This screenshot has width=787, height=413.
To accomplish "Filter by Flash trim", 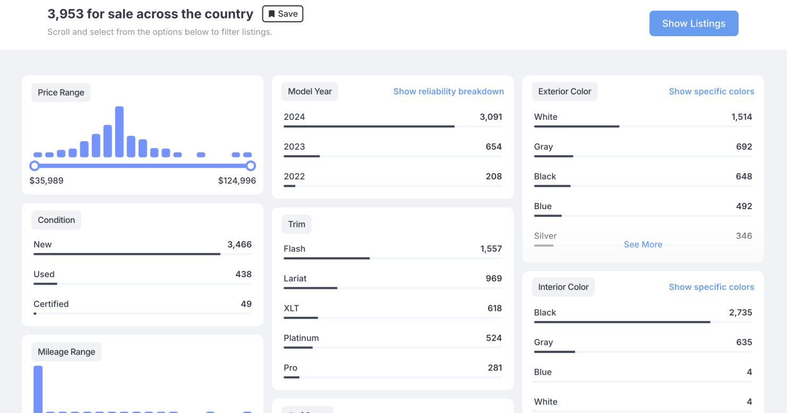I will (392, 249).
